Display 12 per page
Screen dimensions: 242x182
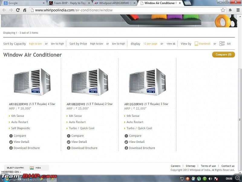pyautogui.click(x=150, y=44)
